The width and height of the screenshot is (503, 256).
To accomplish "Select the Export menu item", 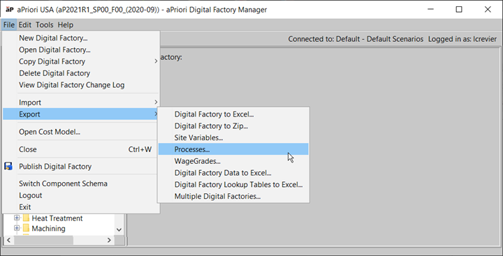I will tap(81, 114).
